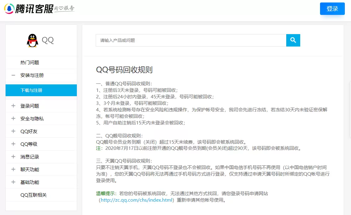The width and height of the screenshot is (351, 215).
Task: Click the line 一、普通QQ号码回收规则
Action: tap(124, 84)
